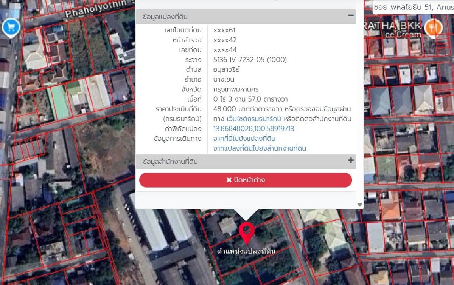This screenshot has width=454, height=285.
Task: Click the ปิดหน้าต่าง close button
Action: [246, 180]
